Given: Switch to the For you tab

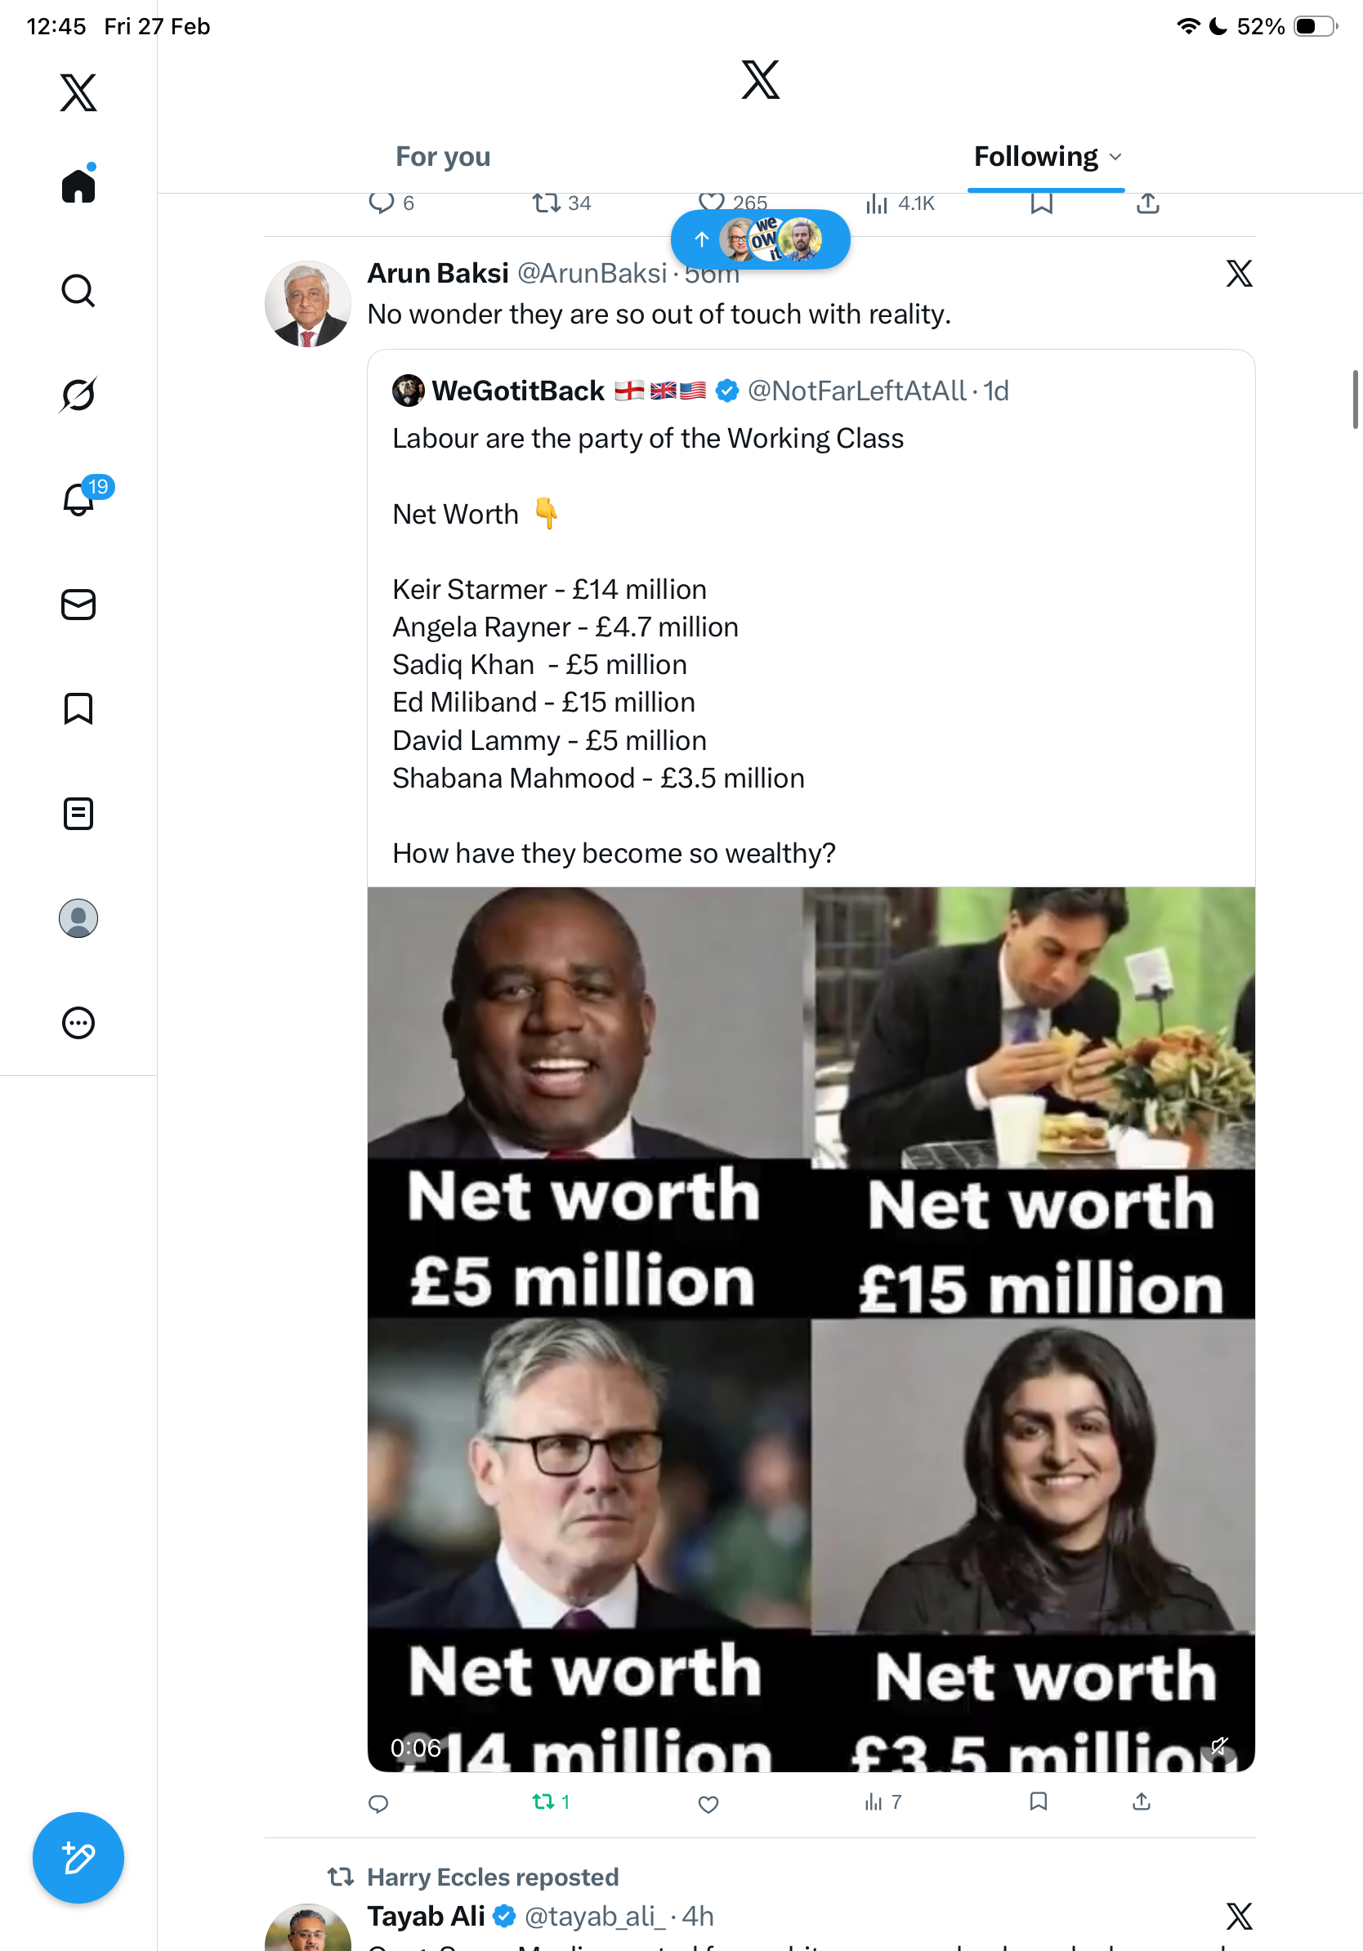Looking at the screenshot, I should click(x=443, y=157).
